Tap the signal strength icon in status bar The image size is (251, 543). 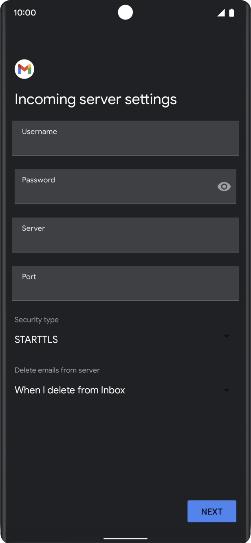click(x=220, y=13)
